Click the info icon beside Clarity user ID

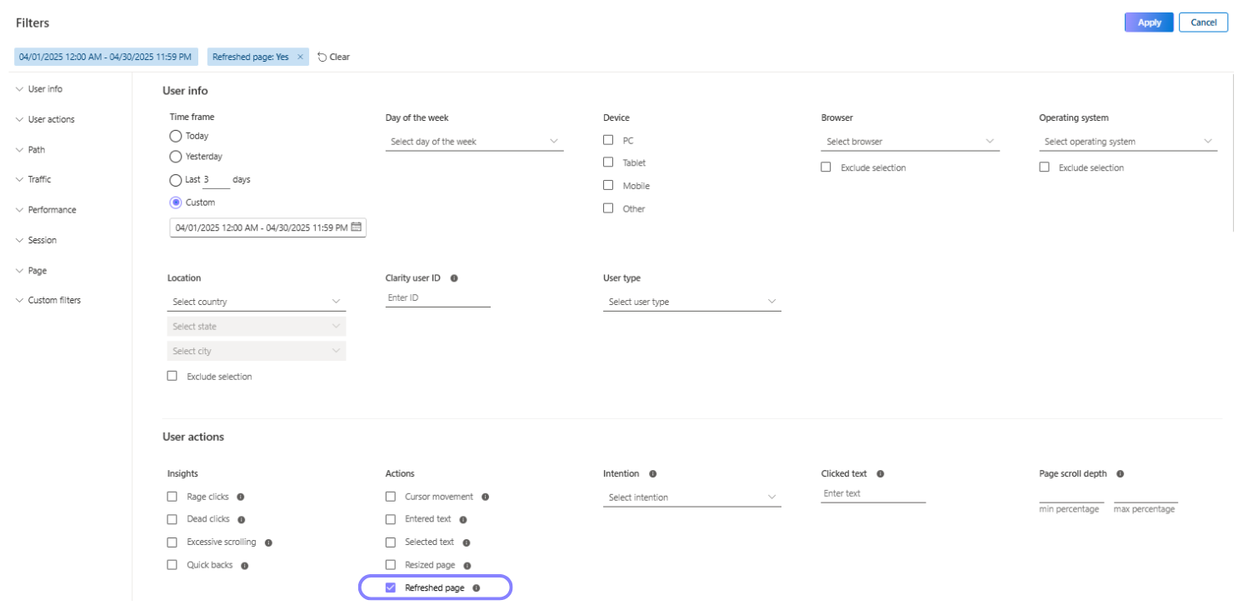(452, 278)
